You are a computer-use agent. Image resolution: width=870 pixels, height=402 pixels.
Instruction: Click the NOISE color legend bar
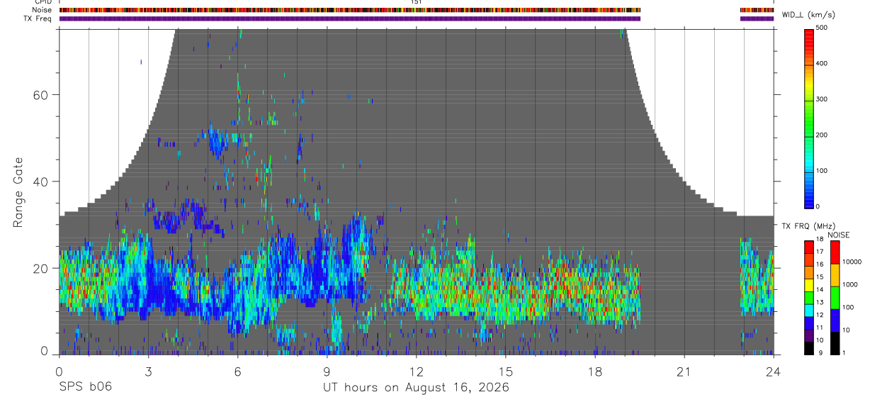click(x=835, y=296)
